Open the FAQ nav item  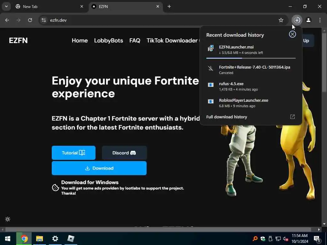(135, 41)
